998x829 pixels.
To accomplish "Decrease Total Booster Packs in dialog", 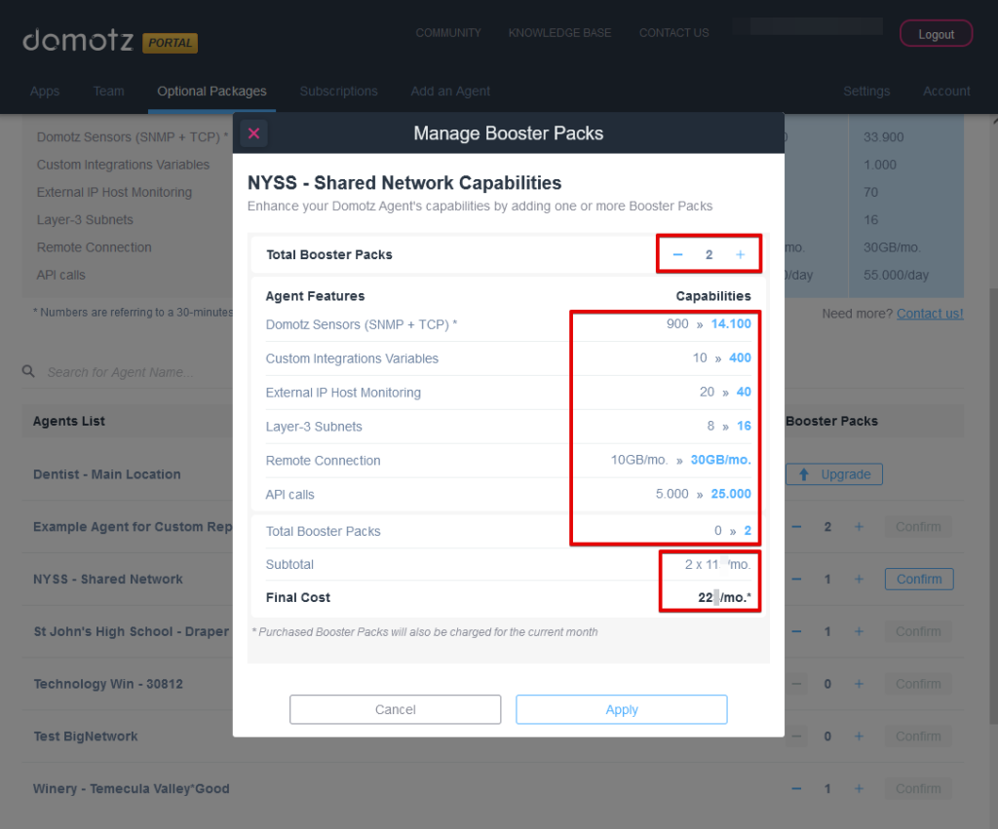I will [x=677, y=255].
